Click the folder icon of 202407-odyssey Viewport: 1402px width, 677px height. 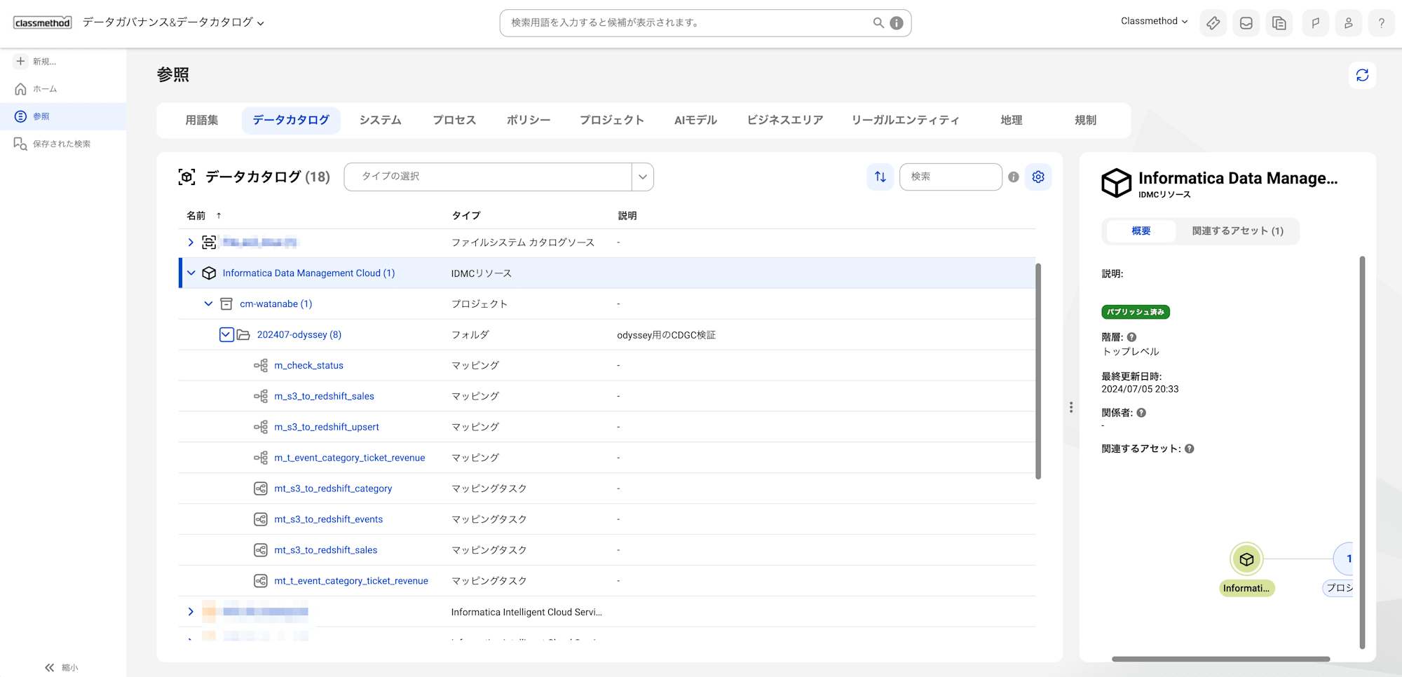pyautogui.click(x=243, y=335)
